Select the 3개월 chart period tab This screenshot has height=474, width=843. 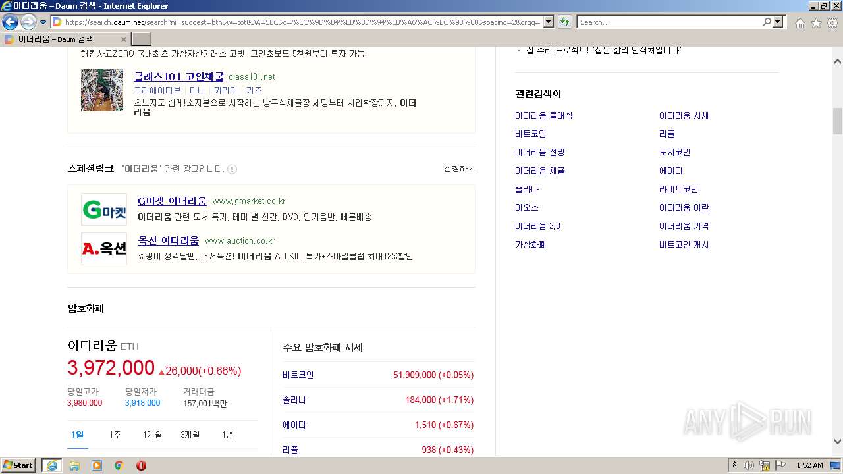click(x=190, y=434)
